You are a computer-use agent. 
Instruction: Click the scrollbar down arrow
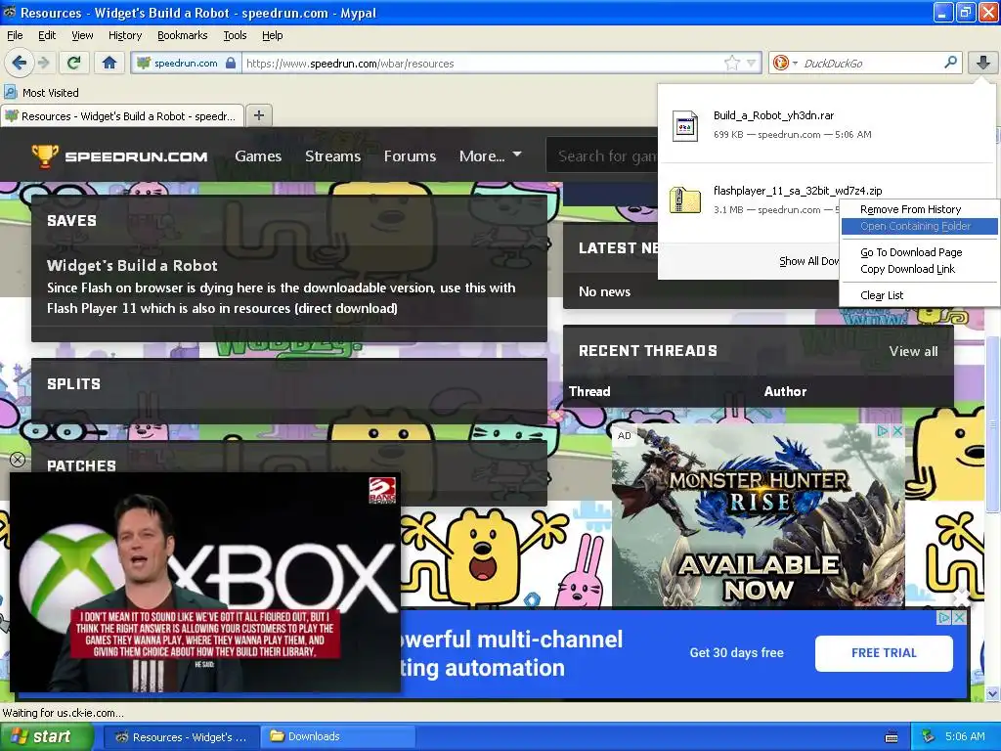click(x=992, y=693)
